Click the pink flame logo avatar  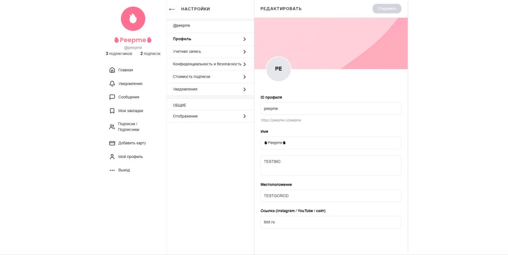[133, 19]
